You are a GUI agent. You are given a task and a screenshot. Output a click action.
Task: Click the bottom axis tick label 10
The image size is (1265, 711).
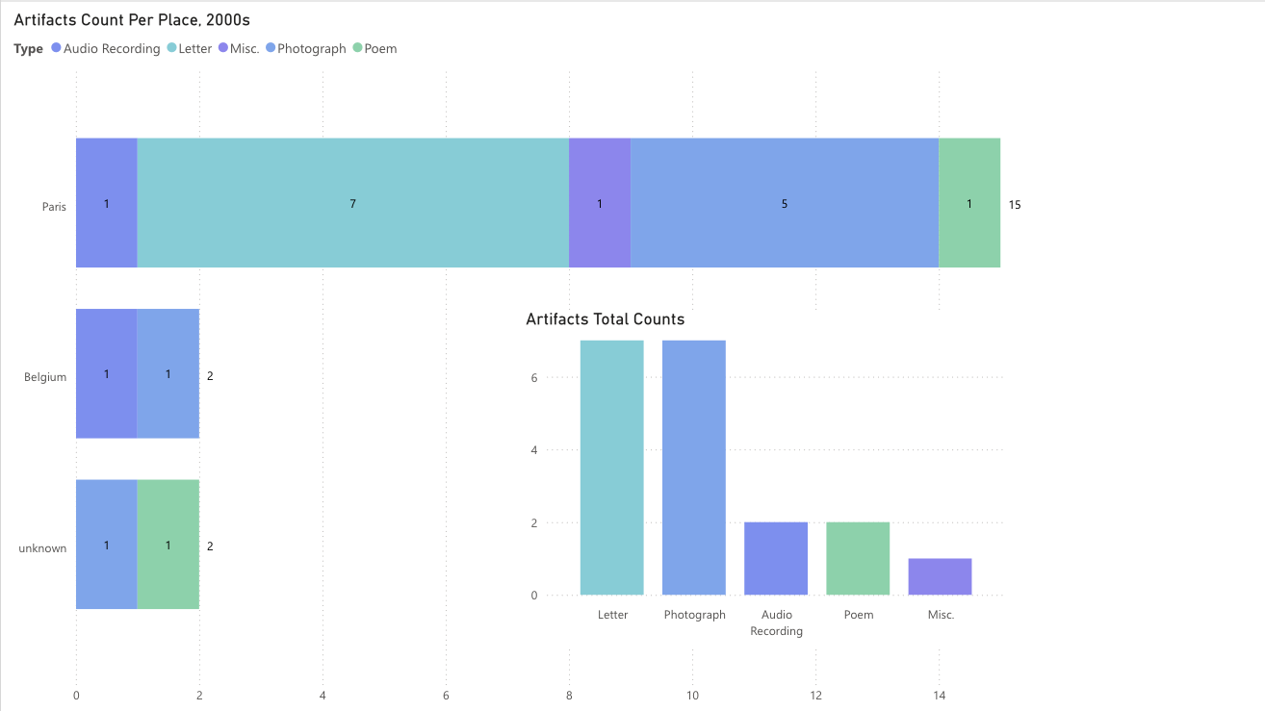[692, 696]
